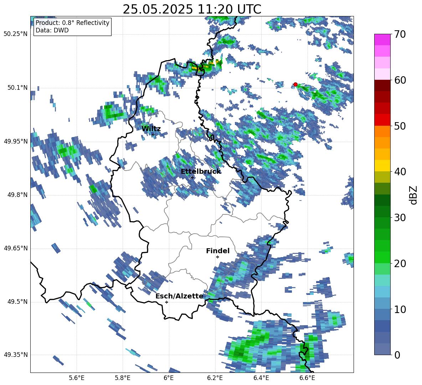Click the 6.6°E longitude label
This screenshot has height=385, width=422.
(x=307, y=378)
